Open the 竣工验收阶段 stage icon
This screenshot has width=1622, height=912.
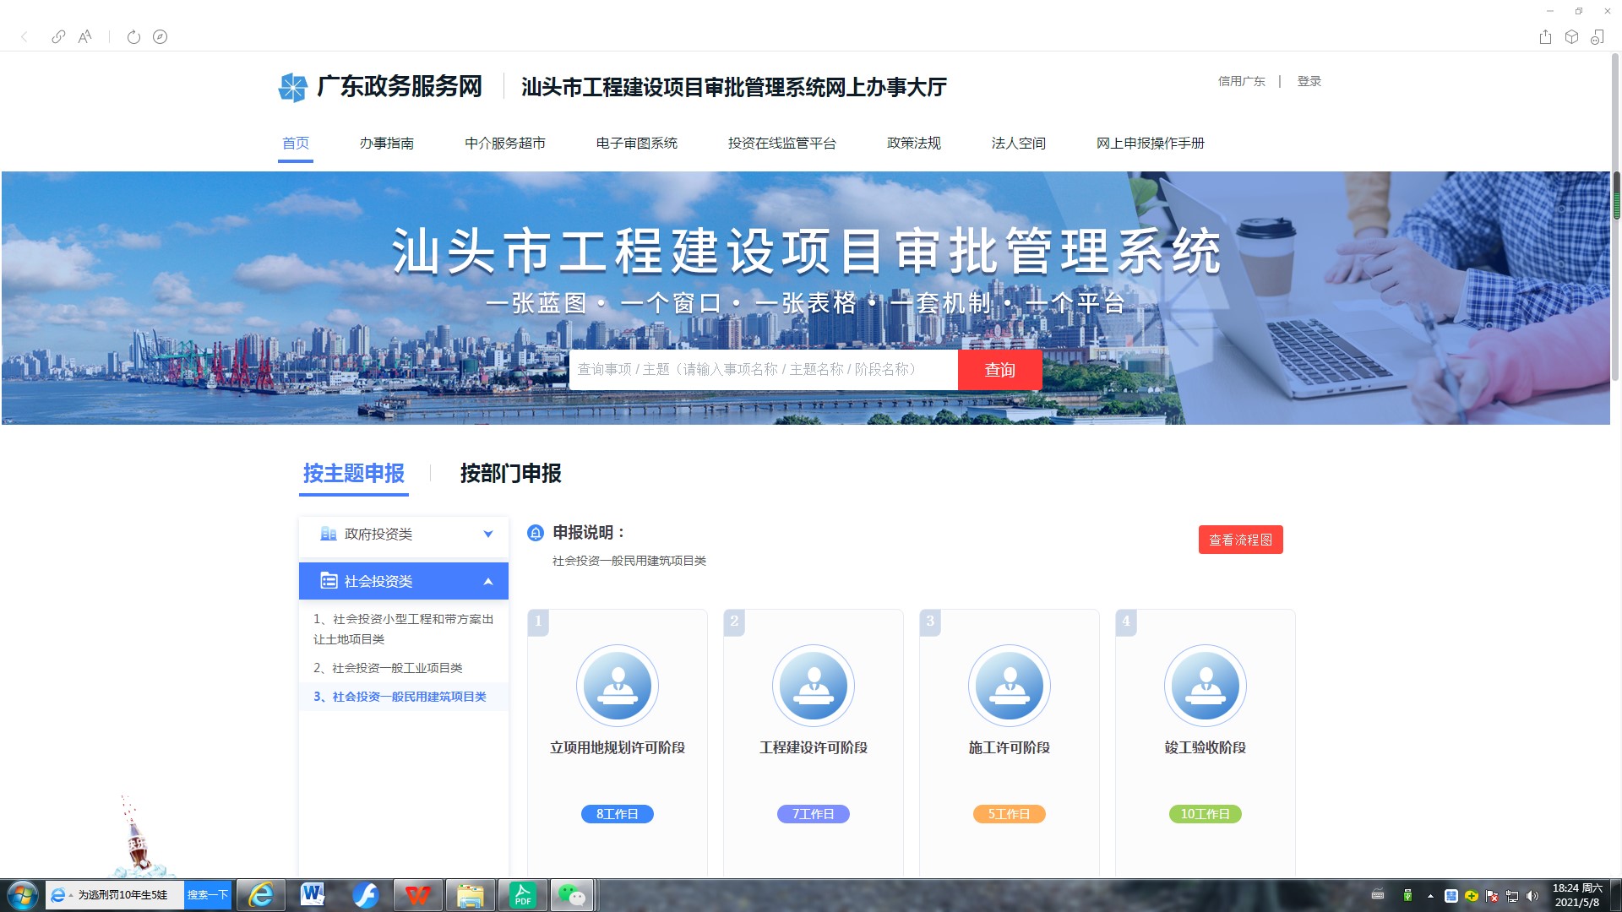[1205, 686]
